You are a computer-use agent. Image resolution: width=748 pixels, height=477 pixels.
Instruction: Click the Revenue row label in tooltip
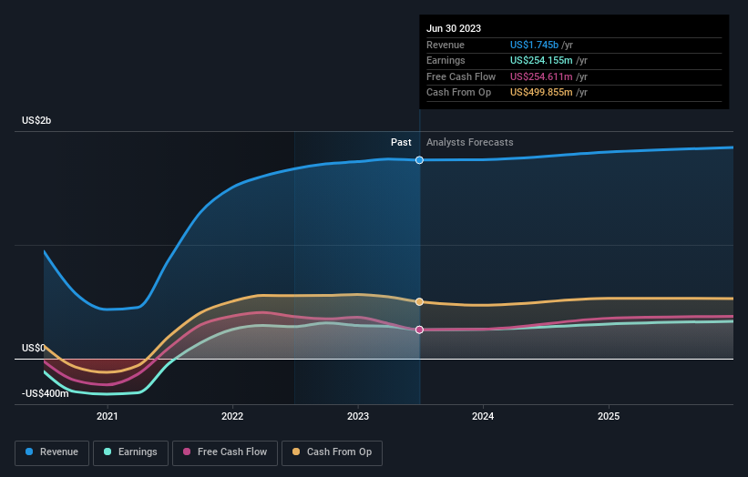[446, 45]
